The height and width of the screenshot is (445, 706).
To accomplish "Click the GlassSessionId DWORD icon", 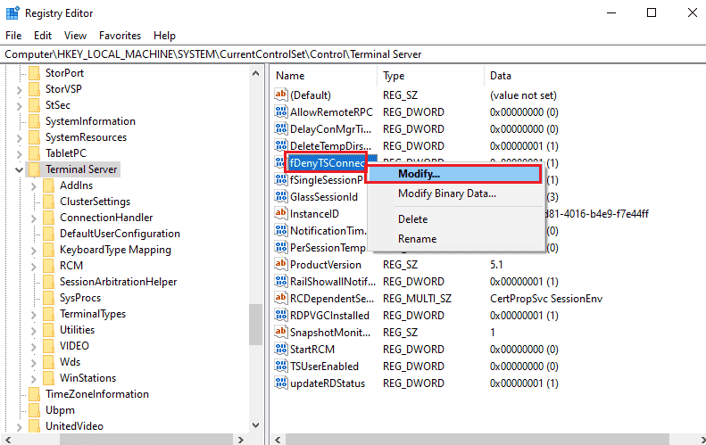I will [281, 196].
